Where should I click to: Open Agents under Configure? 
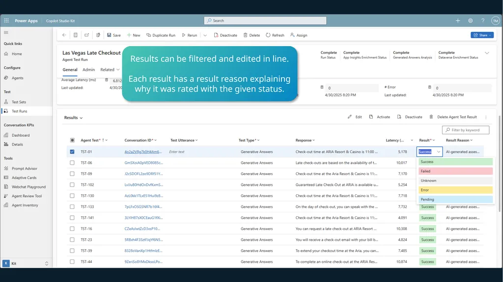(17, 78)
